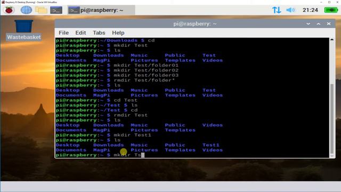Open the network up-down arrows icon
The height and width of the screenshot is (192, 341).
277,10
